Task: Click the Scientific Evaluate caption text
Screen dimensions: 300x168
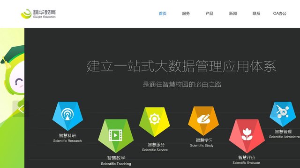Action: click(x=246, y=163)
